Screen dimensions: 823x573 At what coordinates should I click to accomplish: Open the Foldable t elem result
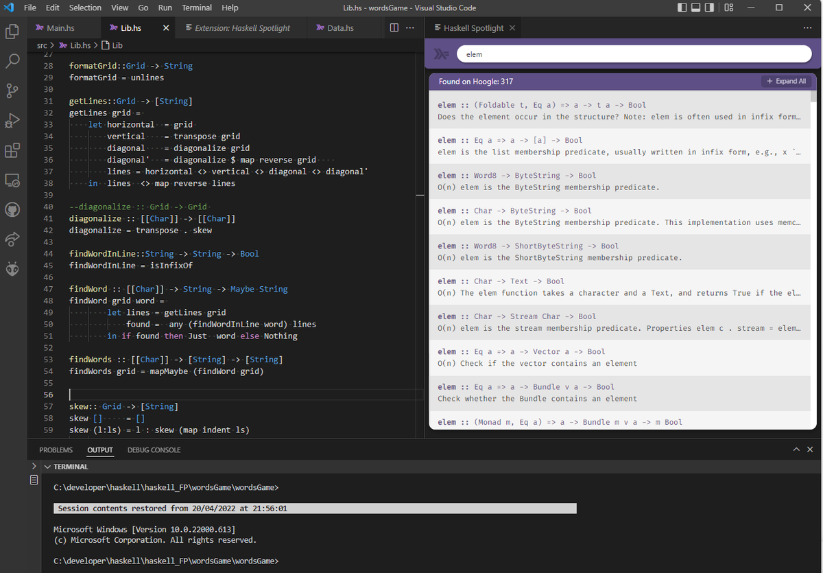click(x=619, y=110)
